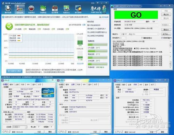Click the 'American Megatrends Inc.' BIOS field
This screenshot has width=174, height=135.
pos(89,107)
